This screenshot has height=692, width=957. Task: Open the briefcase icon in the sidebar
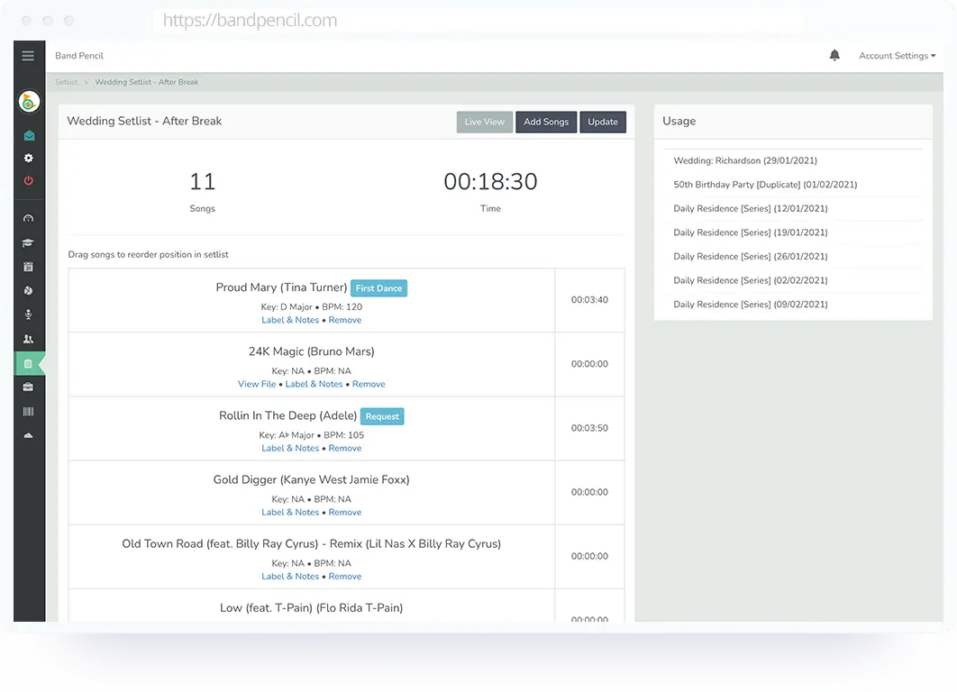(28, 387)
